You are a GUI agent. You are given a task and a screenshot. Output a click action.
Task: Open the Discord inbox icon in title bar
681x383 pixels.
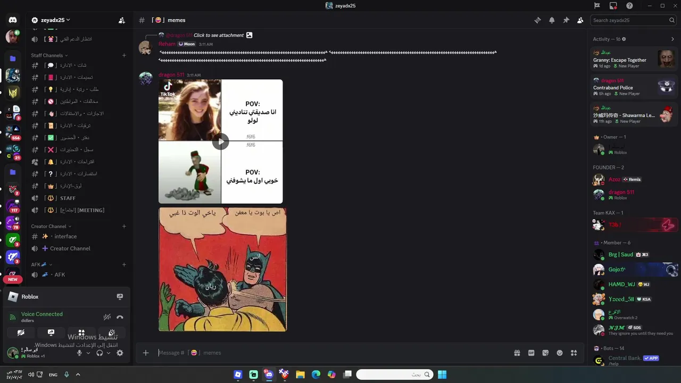point(613,6)
